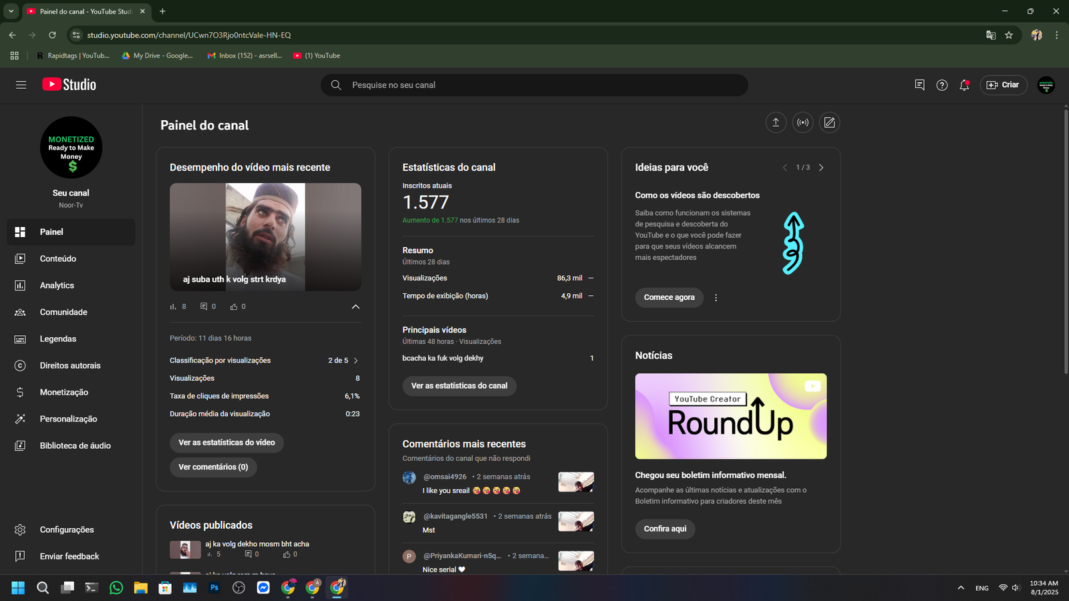Viewport: 1069px width, 601px height.
Task: Open a new browser tab
Action: [162, 11]
